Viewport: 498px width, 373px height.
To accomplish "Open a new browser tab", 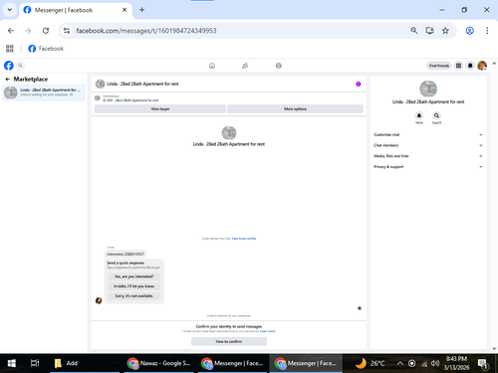I will 141,10.
